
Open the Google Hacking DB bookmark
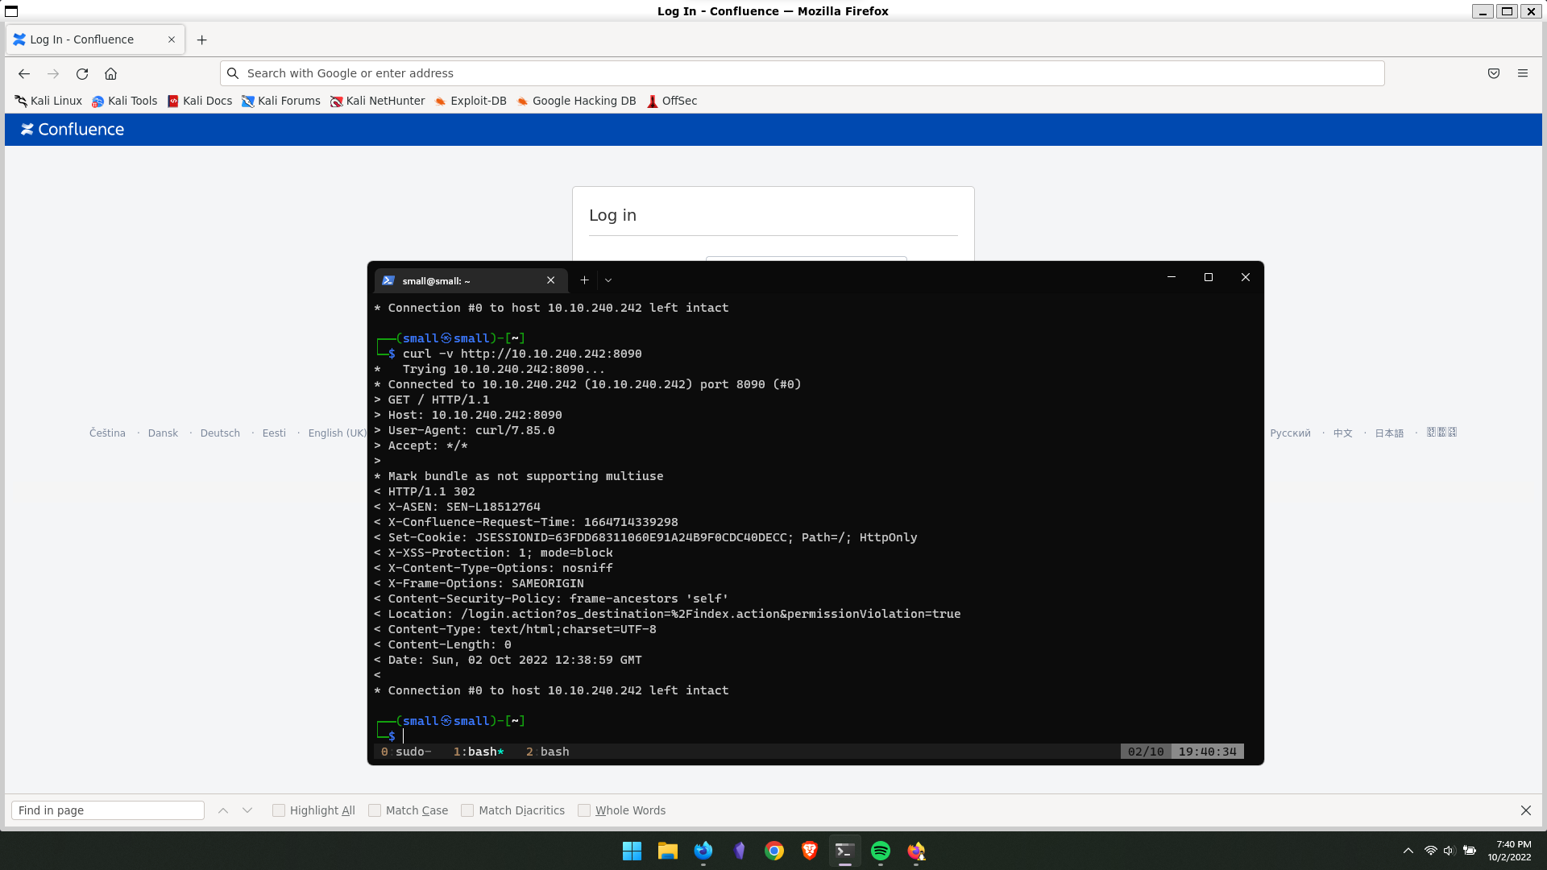576,101
